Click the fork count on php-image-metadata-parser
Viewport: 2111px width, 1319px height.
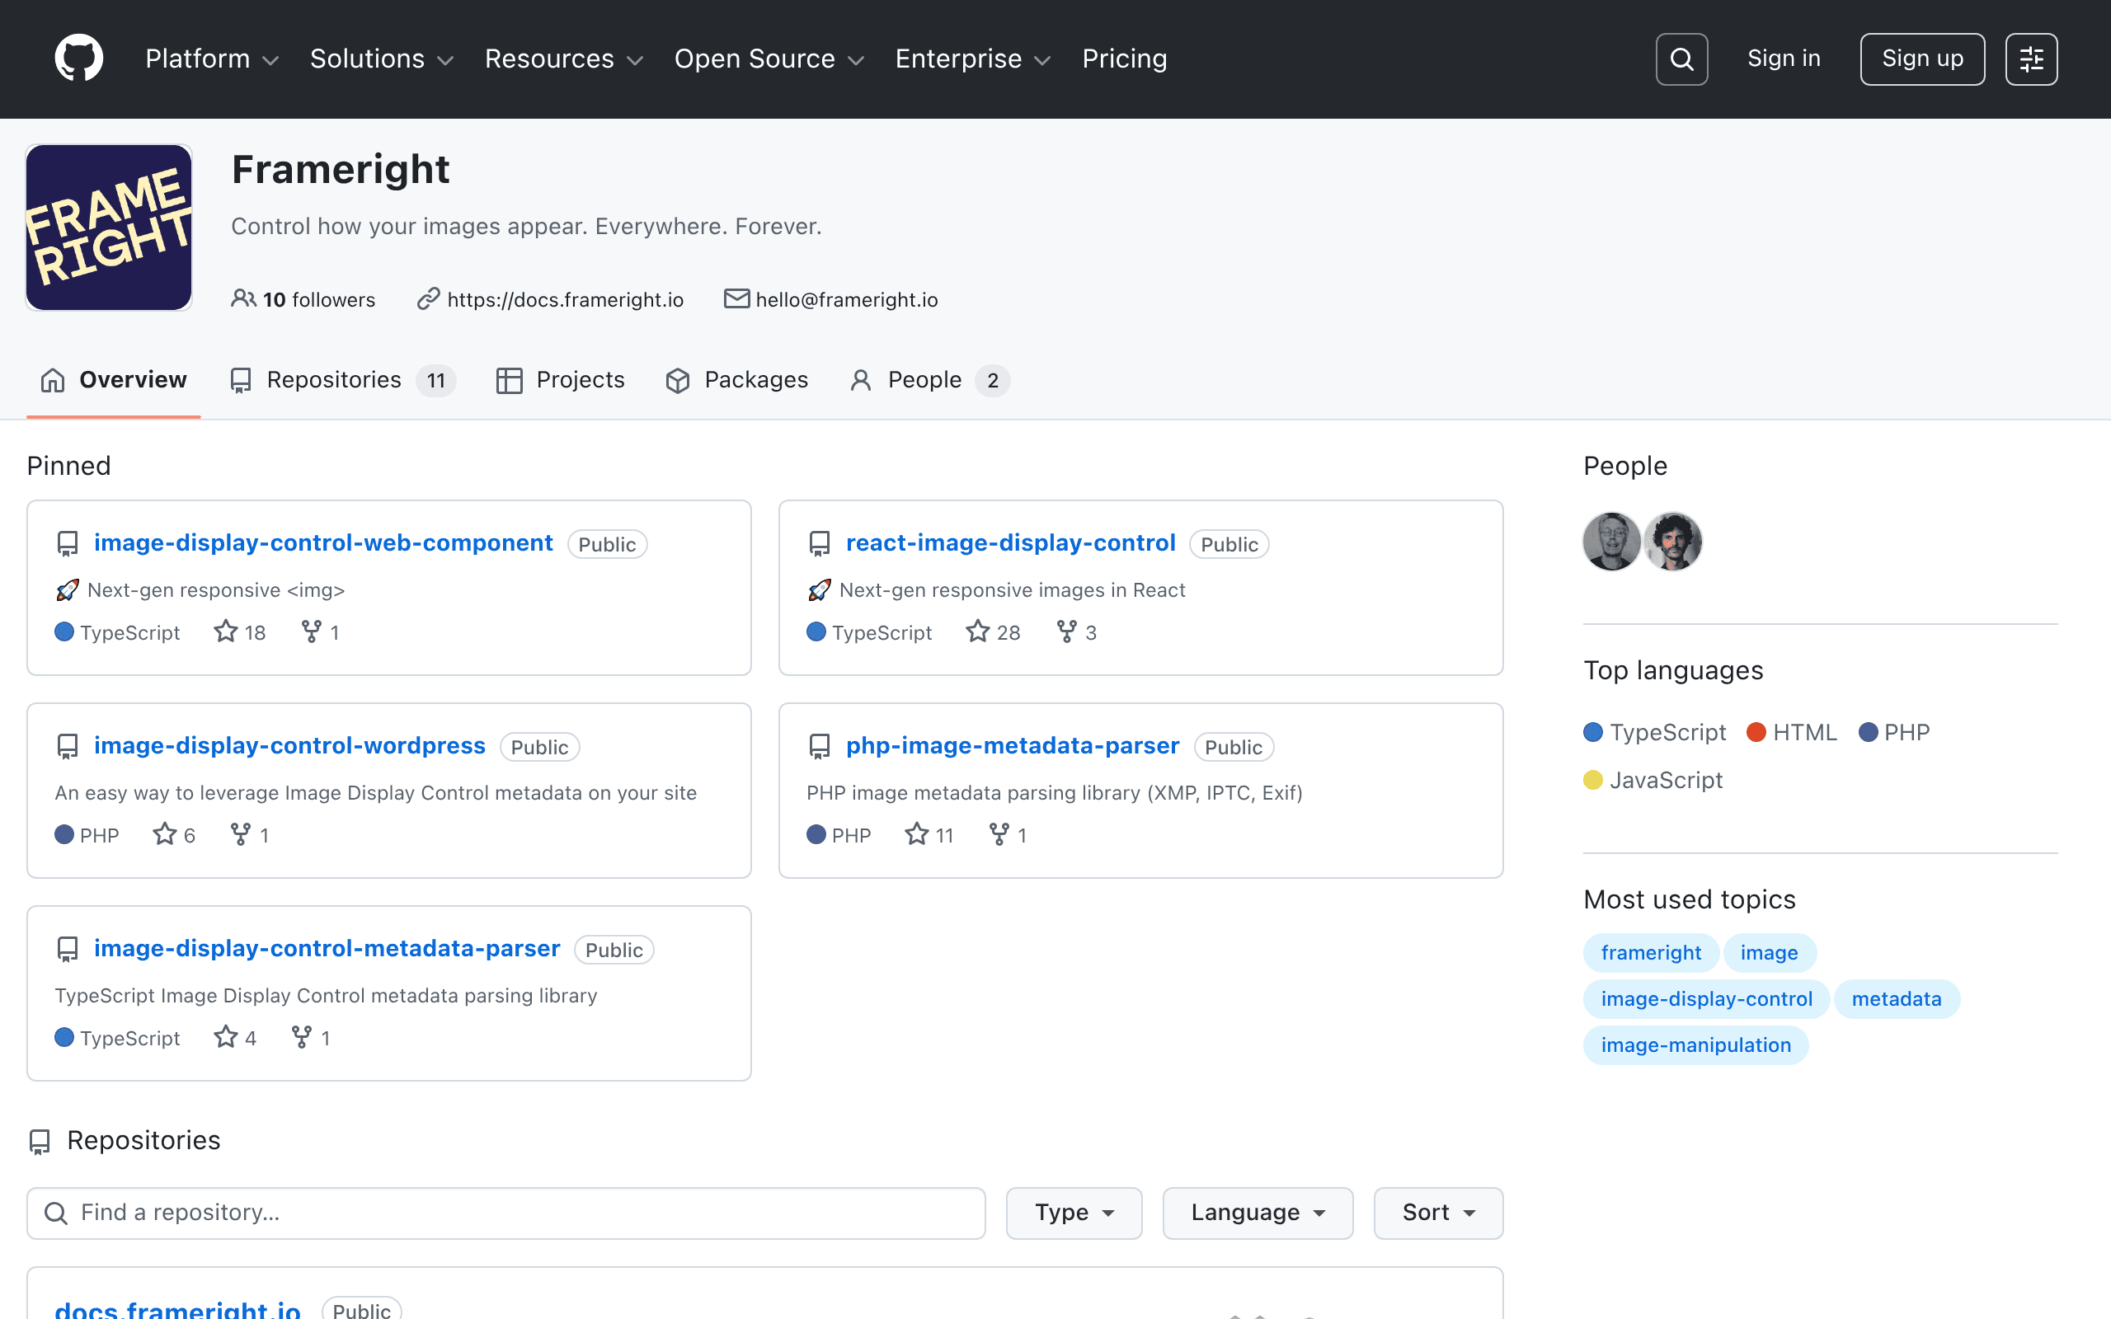1008,835
